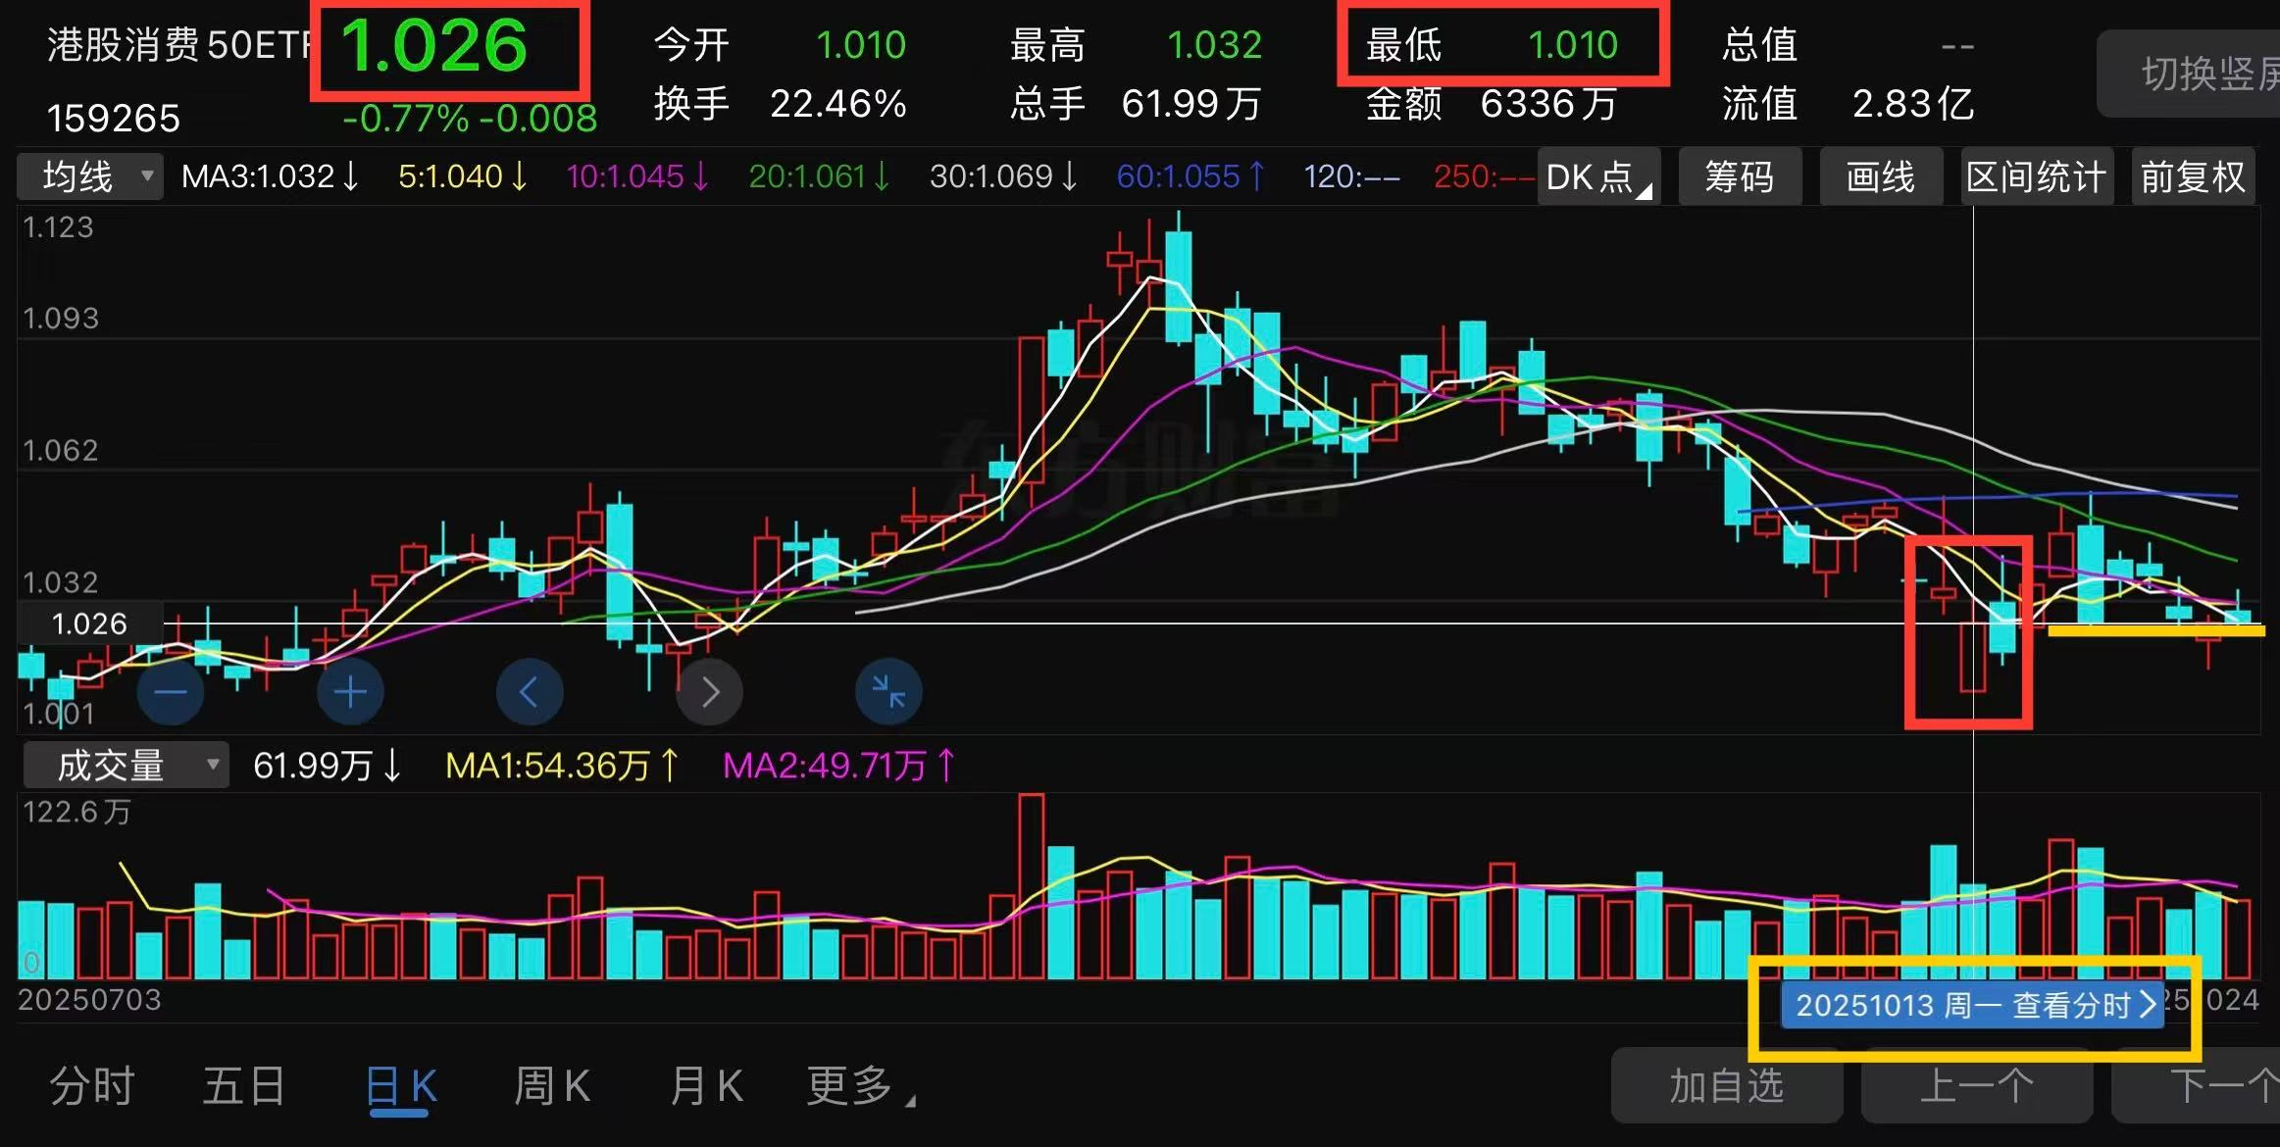
Task: Go to previous stock via 上一个
Action: [x=1976, y=1087]
